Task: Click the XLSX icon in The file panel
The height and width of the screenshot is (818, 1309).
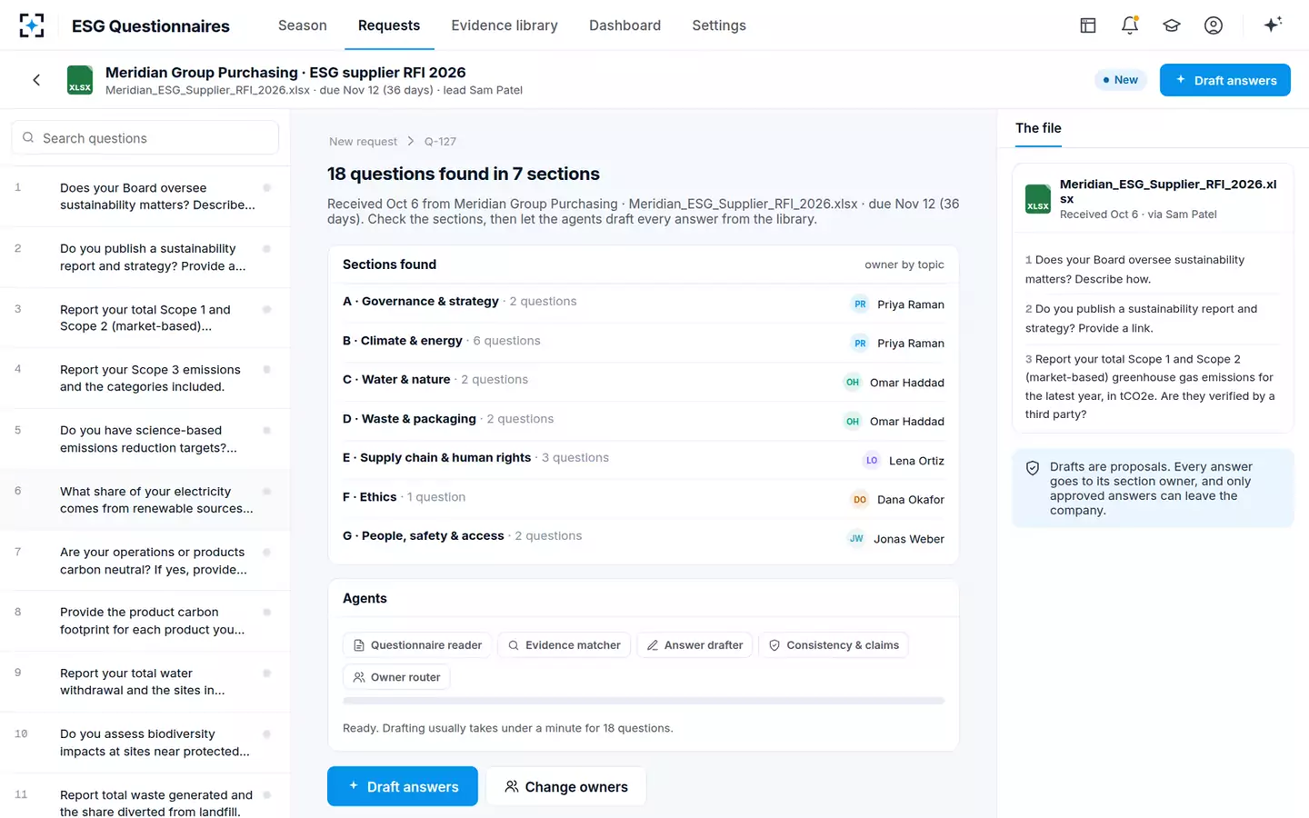Action: click(x=1038, y=199)
